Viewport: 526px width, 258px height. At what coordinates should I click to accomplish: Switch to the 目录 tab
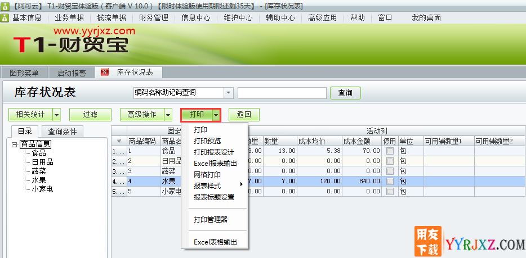tap(25, 131)
